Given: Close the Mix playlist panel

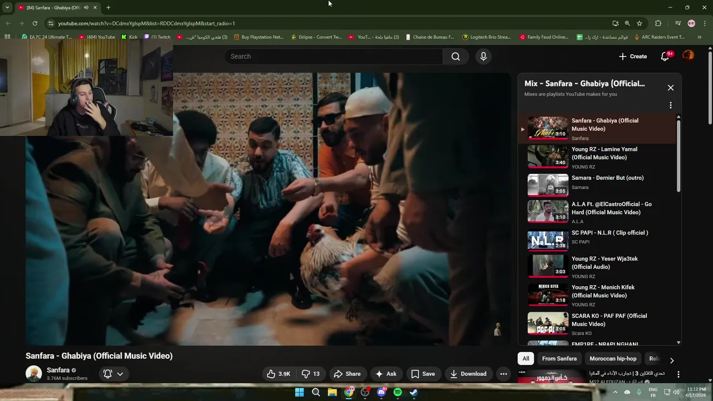Looking at the screenshot, I should pyautogui.click(x=671, y=87).
